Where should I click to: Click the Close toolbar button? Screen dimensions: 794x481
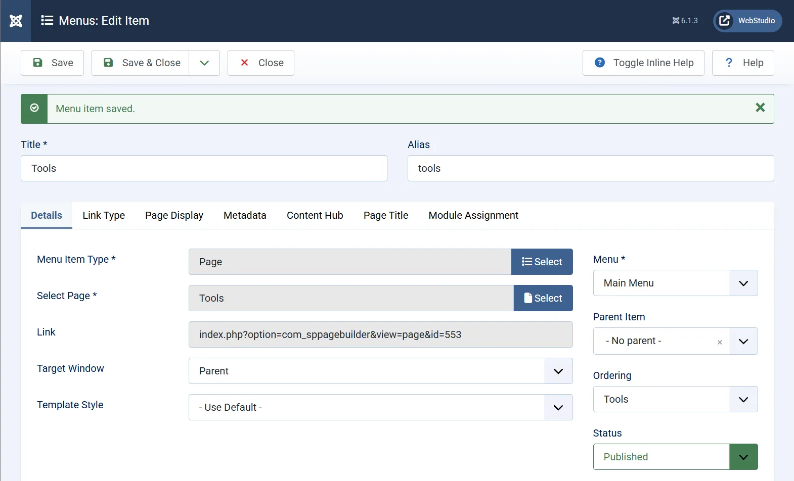261,63
